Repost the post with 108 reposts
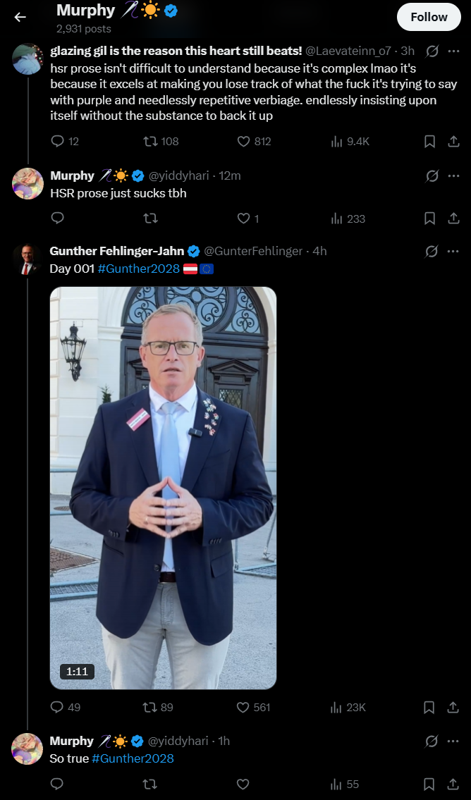The width and height of the screenshot is (471, 800). [161, 142]
